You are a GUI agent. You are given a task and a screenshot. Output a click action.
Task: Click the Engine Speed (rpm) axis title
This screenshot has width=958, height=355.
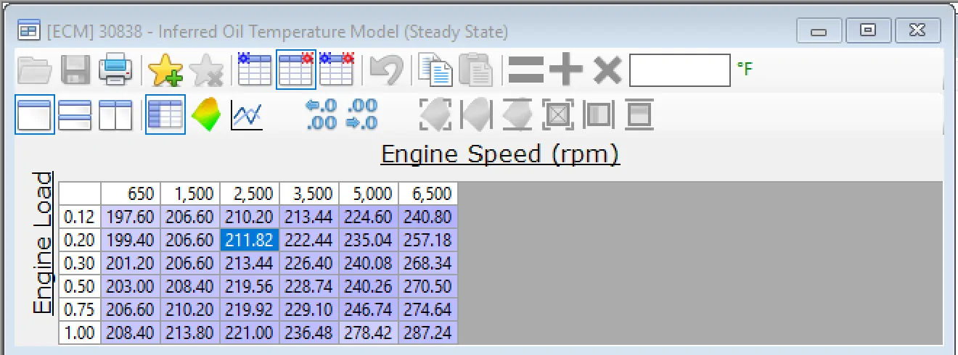(501, 154)
